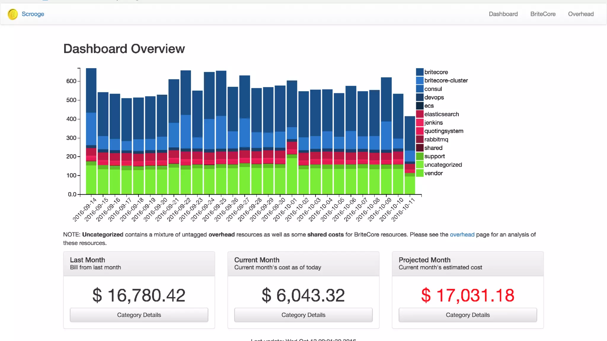Viewport: 607px width, 341px height.
Task: Click the vendor legend color swatch
Action: [x=419, y=173]
